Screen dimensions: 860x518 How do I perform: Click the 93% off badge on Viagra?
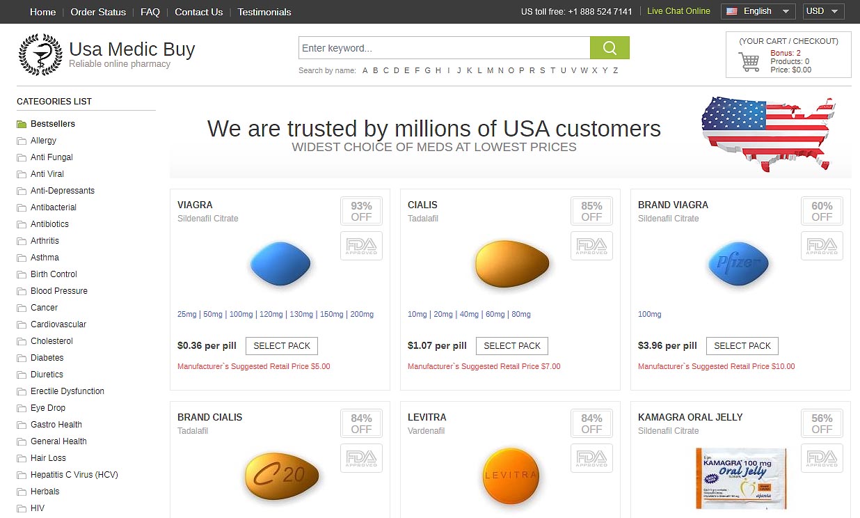361,211
